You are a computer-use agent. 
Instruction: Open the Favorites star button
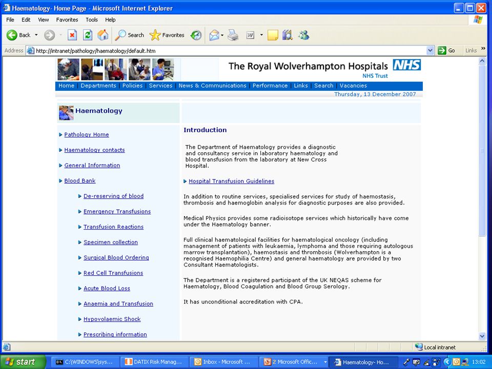pos(167,35)
